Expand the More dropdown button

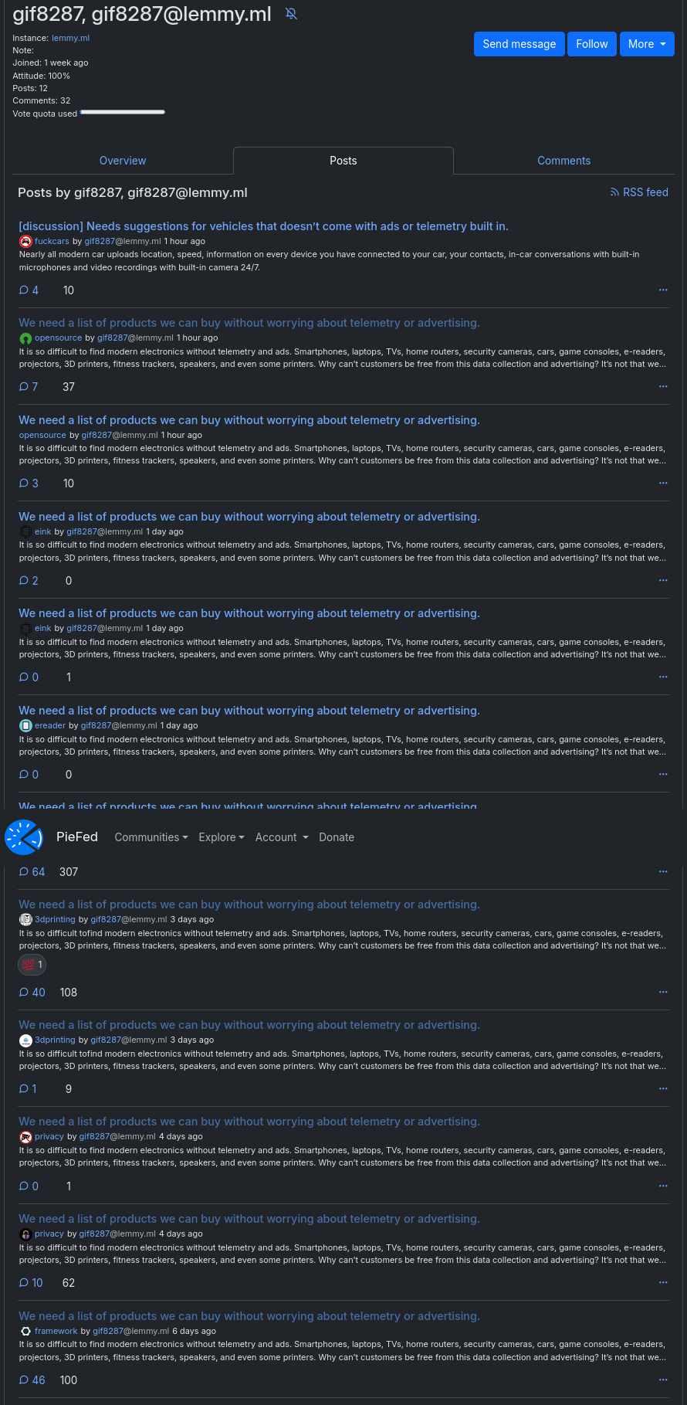pos(647,44)
